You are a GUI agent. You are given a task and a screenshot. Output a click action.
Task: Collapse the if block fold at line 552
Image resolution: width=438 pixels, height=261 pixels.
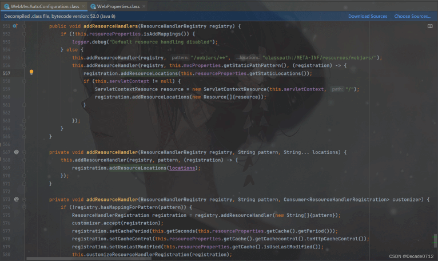pyautogui.click(x=25, y=34)
